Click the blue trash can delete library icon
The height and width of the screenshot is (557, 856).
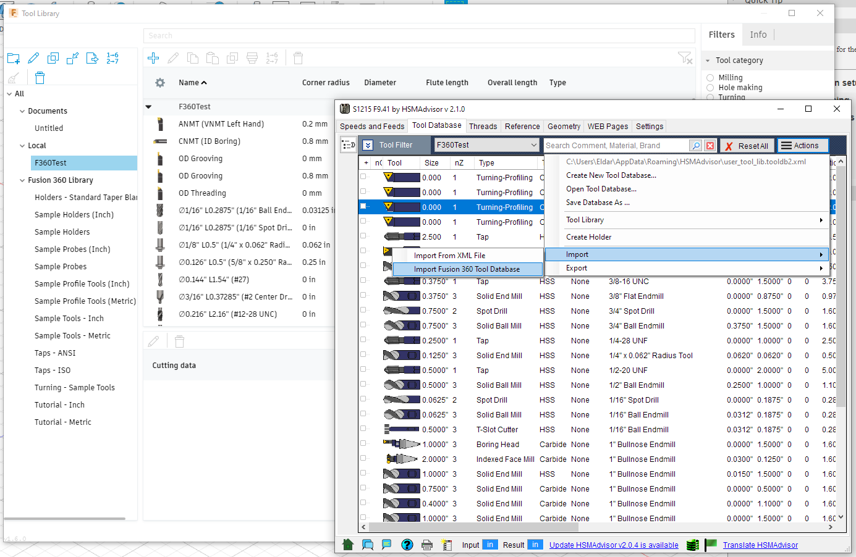pyautogui.click(x=40, y=78)
